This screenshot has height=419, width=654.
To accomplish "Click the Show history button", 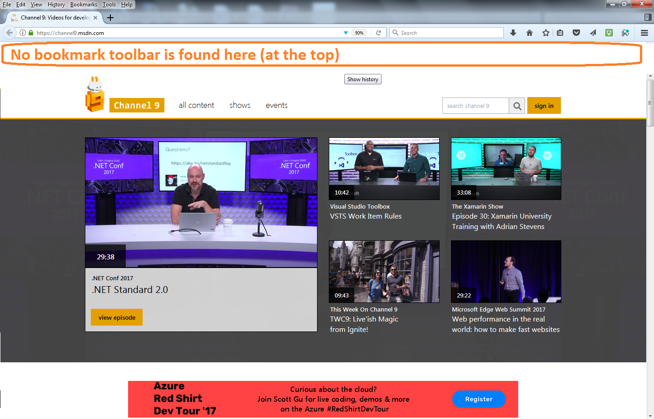I will point(363,79).
